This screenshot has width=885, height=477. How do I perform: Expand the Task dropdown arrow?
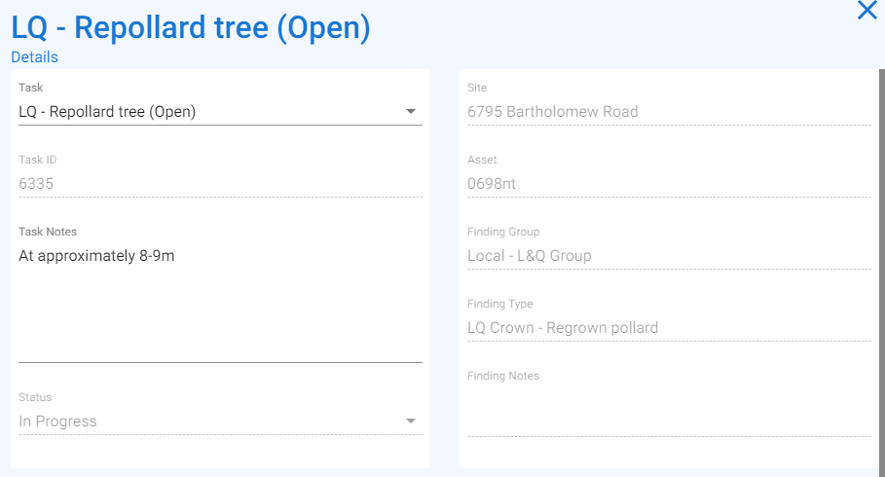411,111
